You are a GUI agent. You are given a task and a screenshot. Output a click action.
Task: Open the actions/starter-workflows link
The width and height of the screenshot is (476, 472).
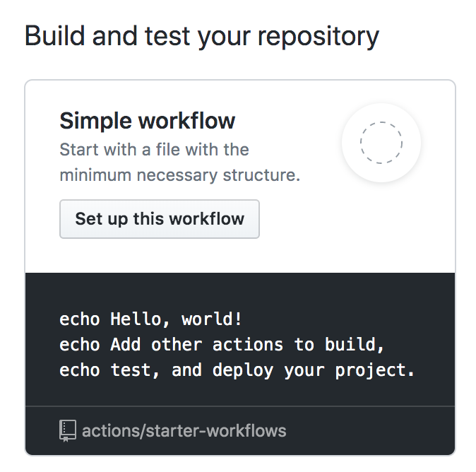coord(184,430)
